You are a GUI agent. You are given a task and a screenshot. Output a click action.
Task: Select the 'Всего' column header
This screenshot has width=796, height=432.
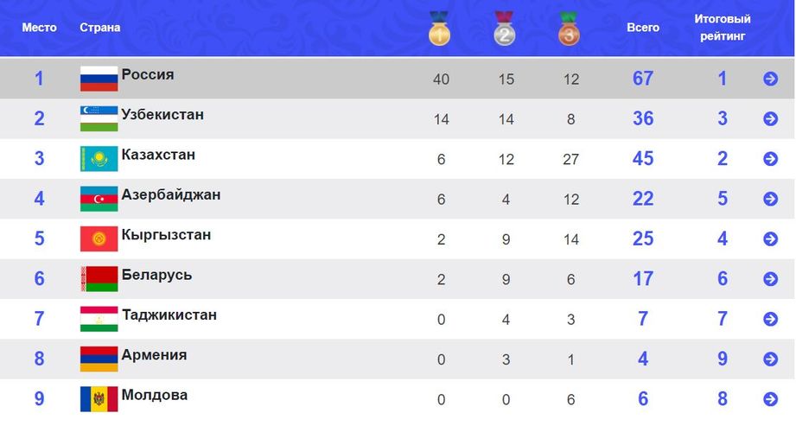click(642, 28)
